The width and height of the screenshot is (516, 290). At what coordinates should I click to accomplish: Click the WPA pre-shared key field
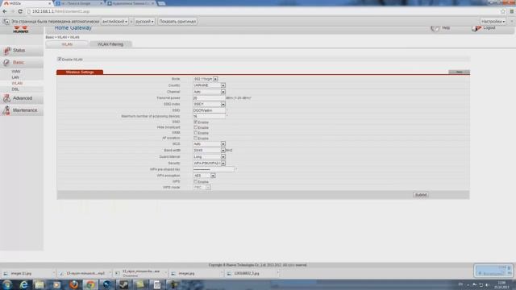214,169
